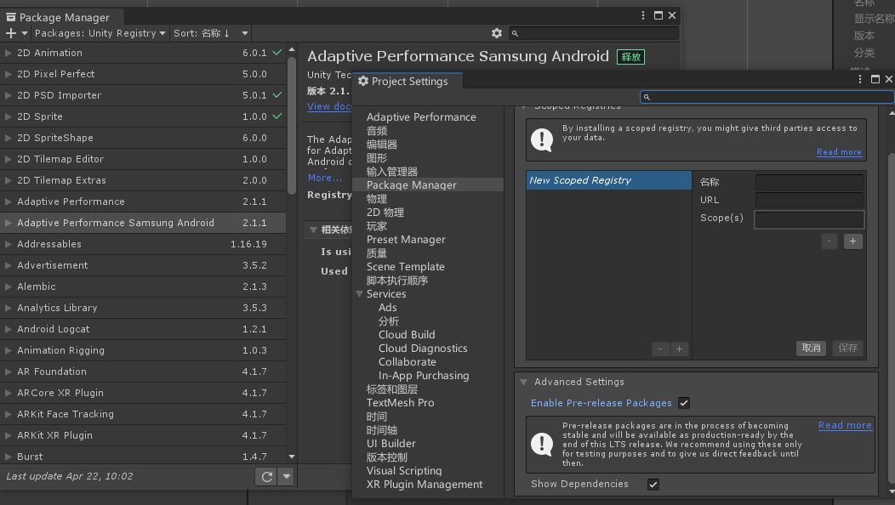Open Packages: Unity Registry dropdown
The width and height of the screenshot is (895, 505).
point(100,34)
